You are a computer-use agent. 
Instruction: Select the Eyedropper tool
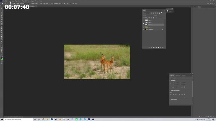click(2, 22)
